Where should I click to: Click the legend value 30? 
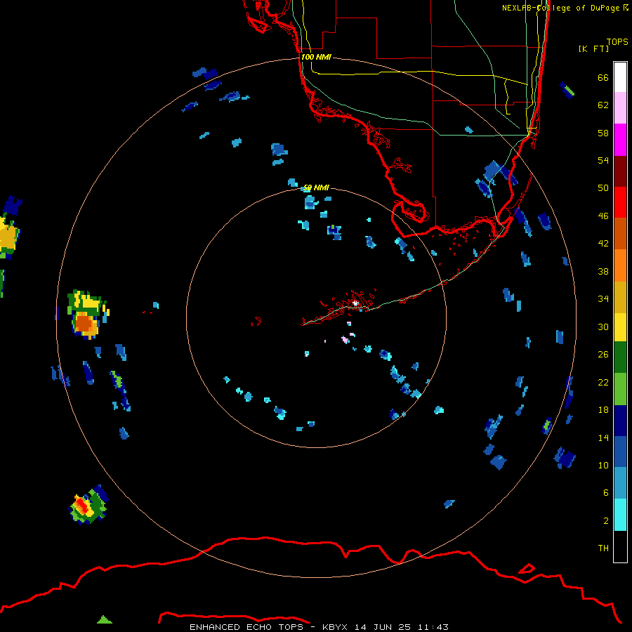point(603,327)
